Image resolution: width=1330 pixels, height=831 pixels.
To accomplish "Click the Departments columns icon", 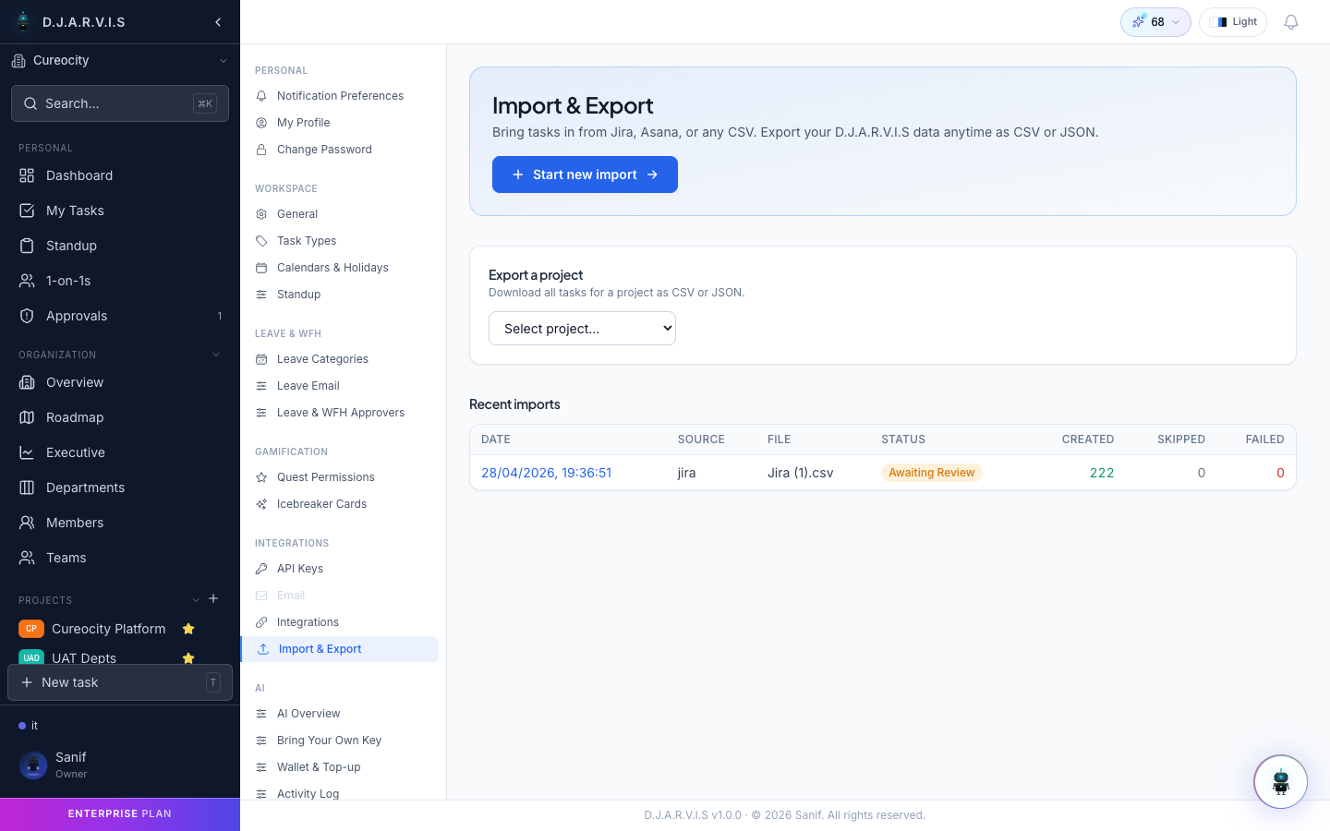I will pos(27,488).
